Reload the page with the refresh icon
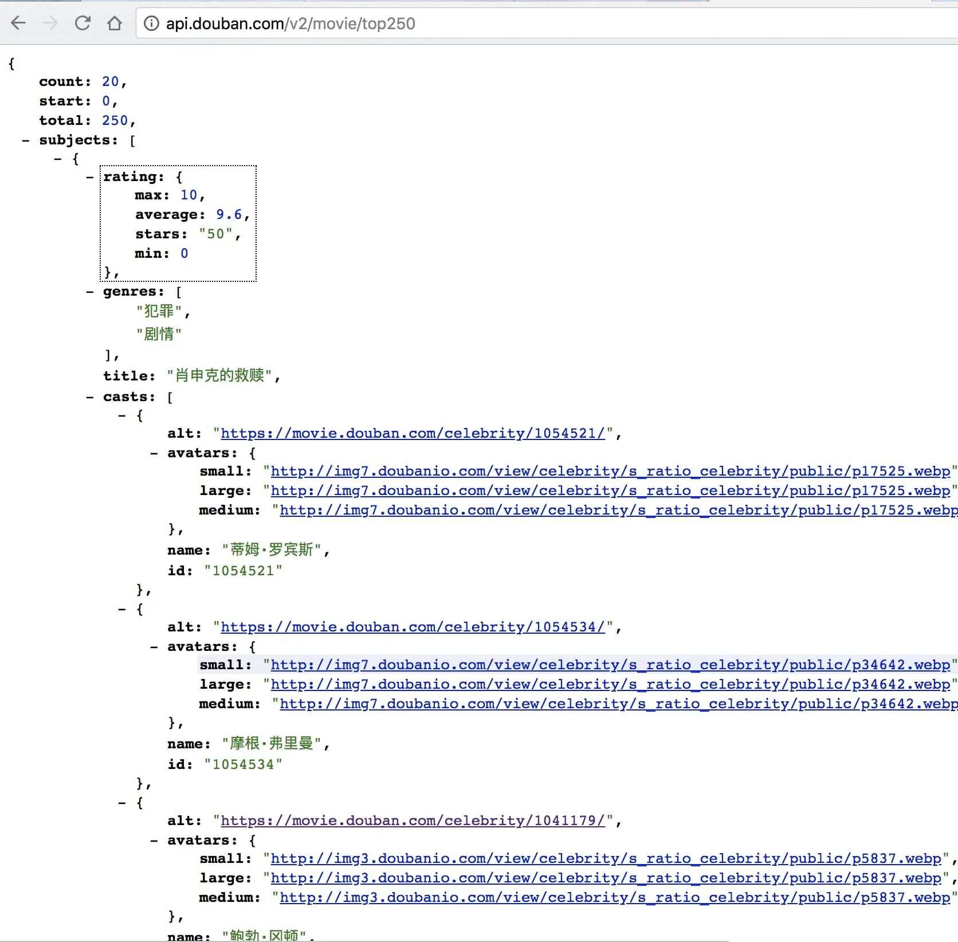 83,23
